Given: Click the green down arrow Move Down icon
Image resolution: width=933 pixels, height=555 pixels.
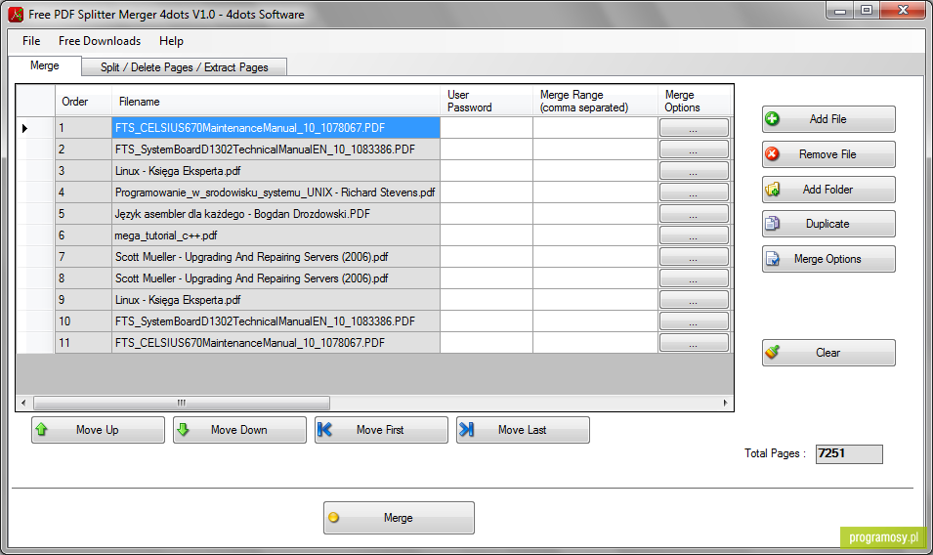Looking at the screenshot, I should pos(184,430).
